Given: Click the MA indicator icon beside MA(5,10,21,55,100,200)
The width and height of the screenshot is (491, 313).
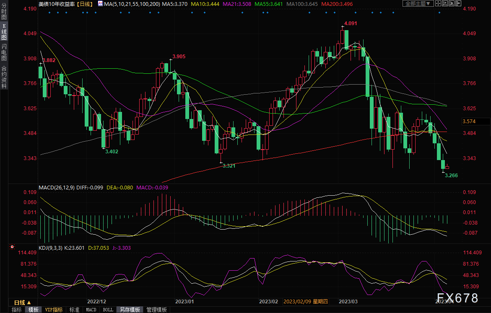Looking at the screenshot, I should coord(100,3).
